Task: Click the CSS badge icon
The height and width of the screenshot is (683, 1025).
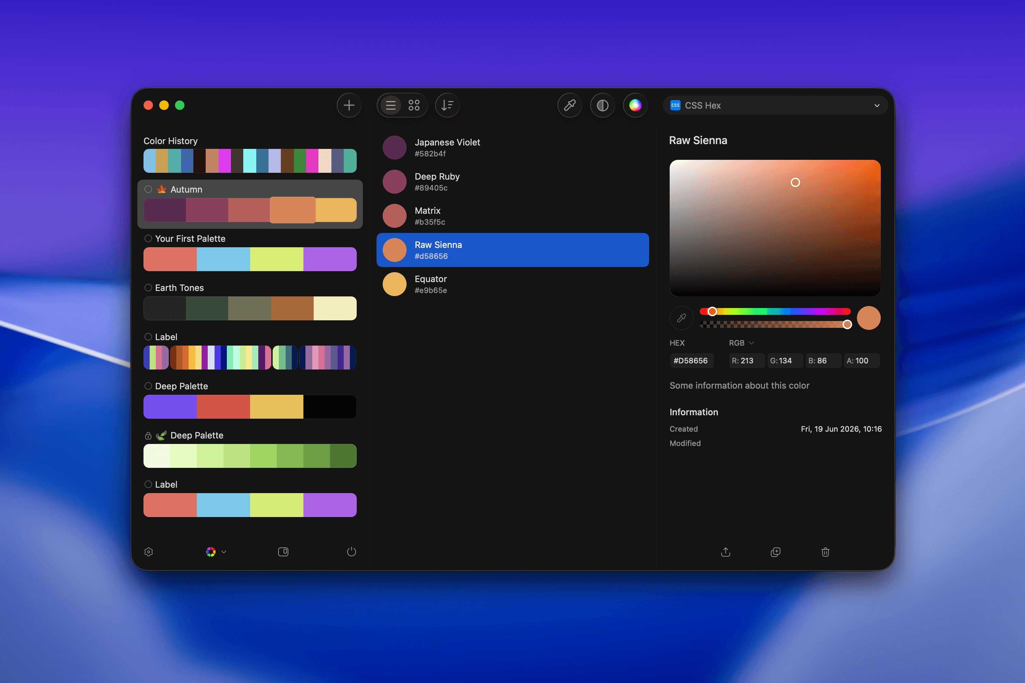Action: pos(675,105)
